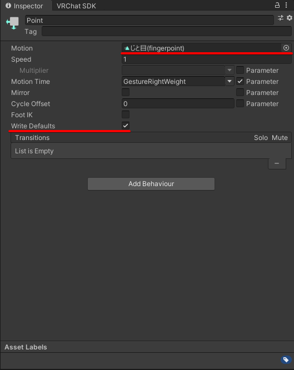Click the minus button under Transitions
This screenshot has height=370, width=294.
pos(277,163)
